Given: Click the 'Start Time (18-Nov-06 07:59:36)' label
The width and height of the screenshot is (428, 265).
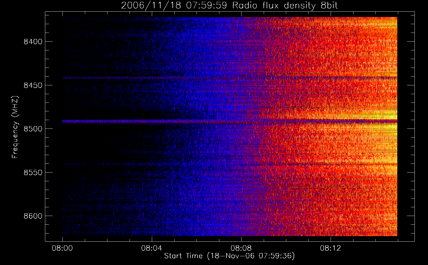Looking at the screenshot, I should 229,256.
